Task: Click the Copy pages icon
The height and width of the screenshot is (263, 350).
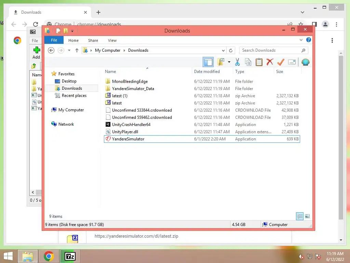Action: click(248, 62)
